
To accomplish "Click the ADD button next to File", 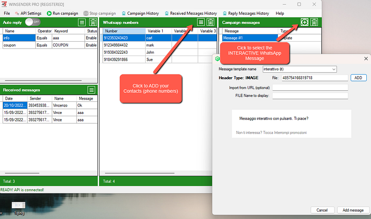I will pos(358,78).
